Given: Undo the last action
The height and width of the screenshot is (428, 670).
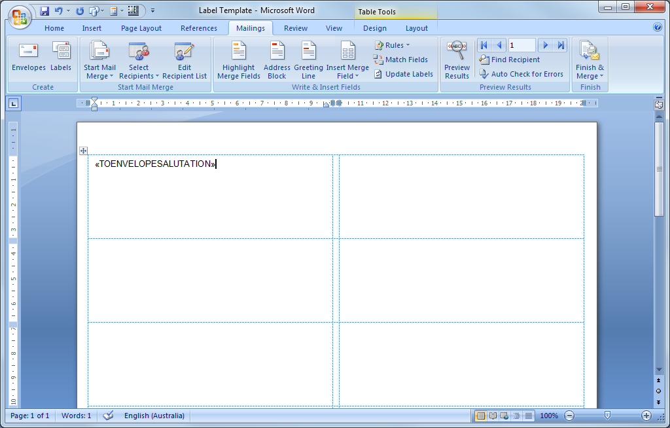Looking at the screenshot, I should (58, 11).
